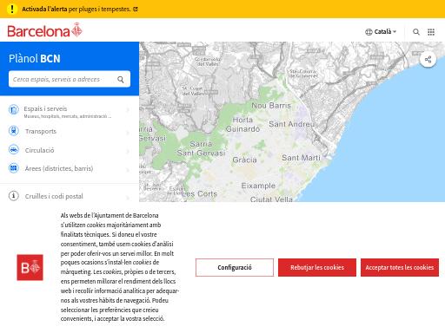Expand the Àrees chevron

(x=128, y=170)
